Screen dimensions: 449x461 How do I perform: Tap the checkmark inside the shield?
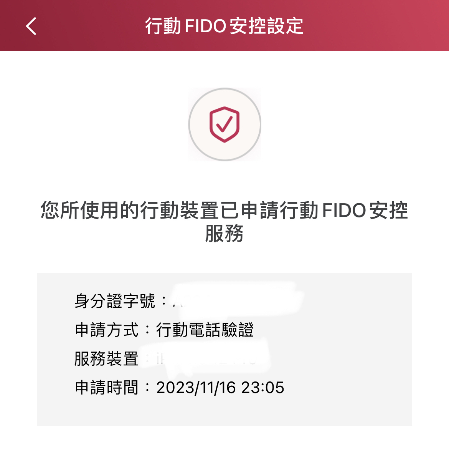point(225,124)
